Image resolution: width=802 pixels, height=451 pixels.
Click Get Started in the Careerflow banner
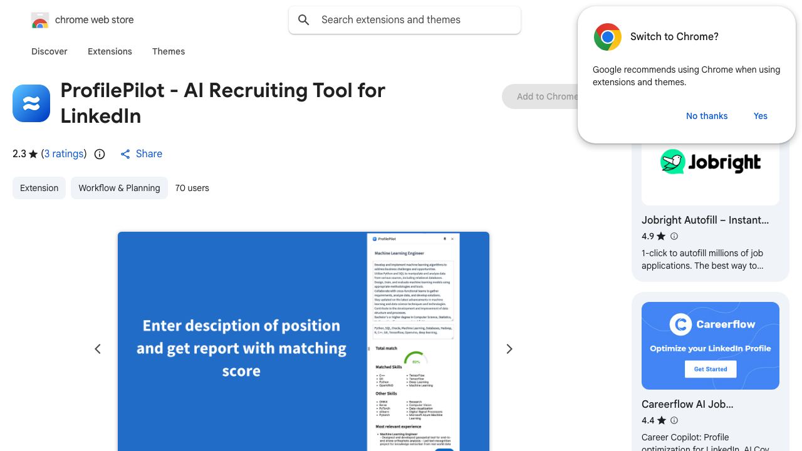pyautogui.click(x=711, y=369)
